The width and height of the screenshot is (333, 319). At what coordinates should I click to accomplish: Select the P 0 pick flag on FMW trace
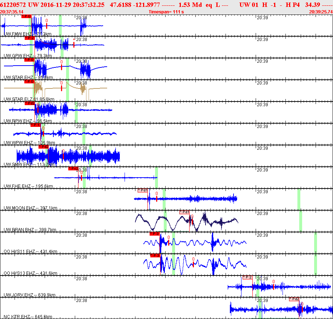click(27, 16)
